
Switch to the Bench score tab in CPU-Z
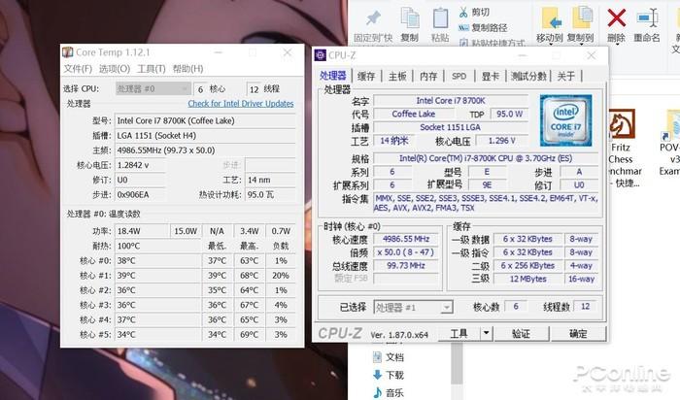pos(528,77)
